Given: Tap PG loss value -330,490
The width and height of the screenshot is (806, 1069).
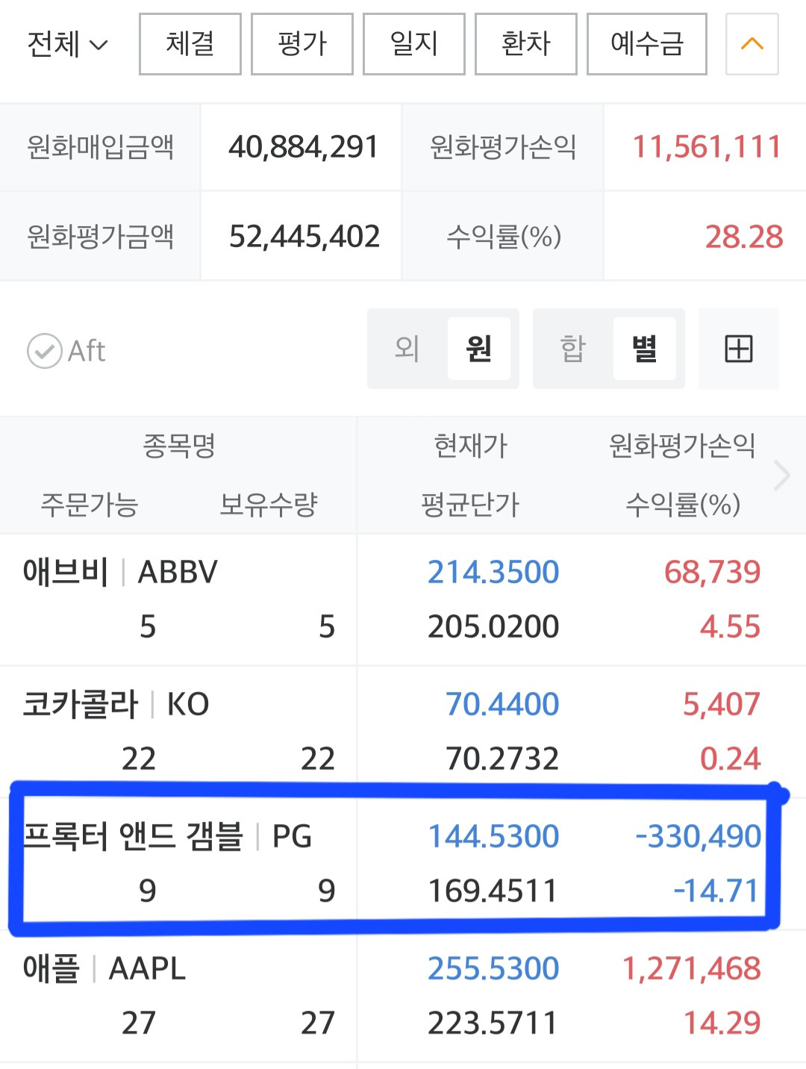Looking at the screenshot, I should pos(698,837).
